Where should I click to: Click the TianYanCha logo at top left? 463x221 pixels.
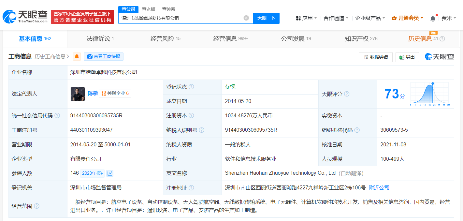(x=25, y=16)
